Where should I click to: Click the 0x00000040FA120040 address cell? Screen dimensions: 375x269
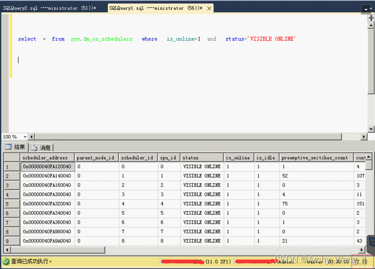(47, 167)
